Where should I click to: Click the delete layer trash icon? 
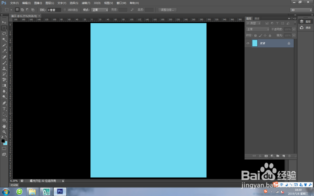click(x=290, y=156)
